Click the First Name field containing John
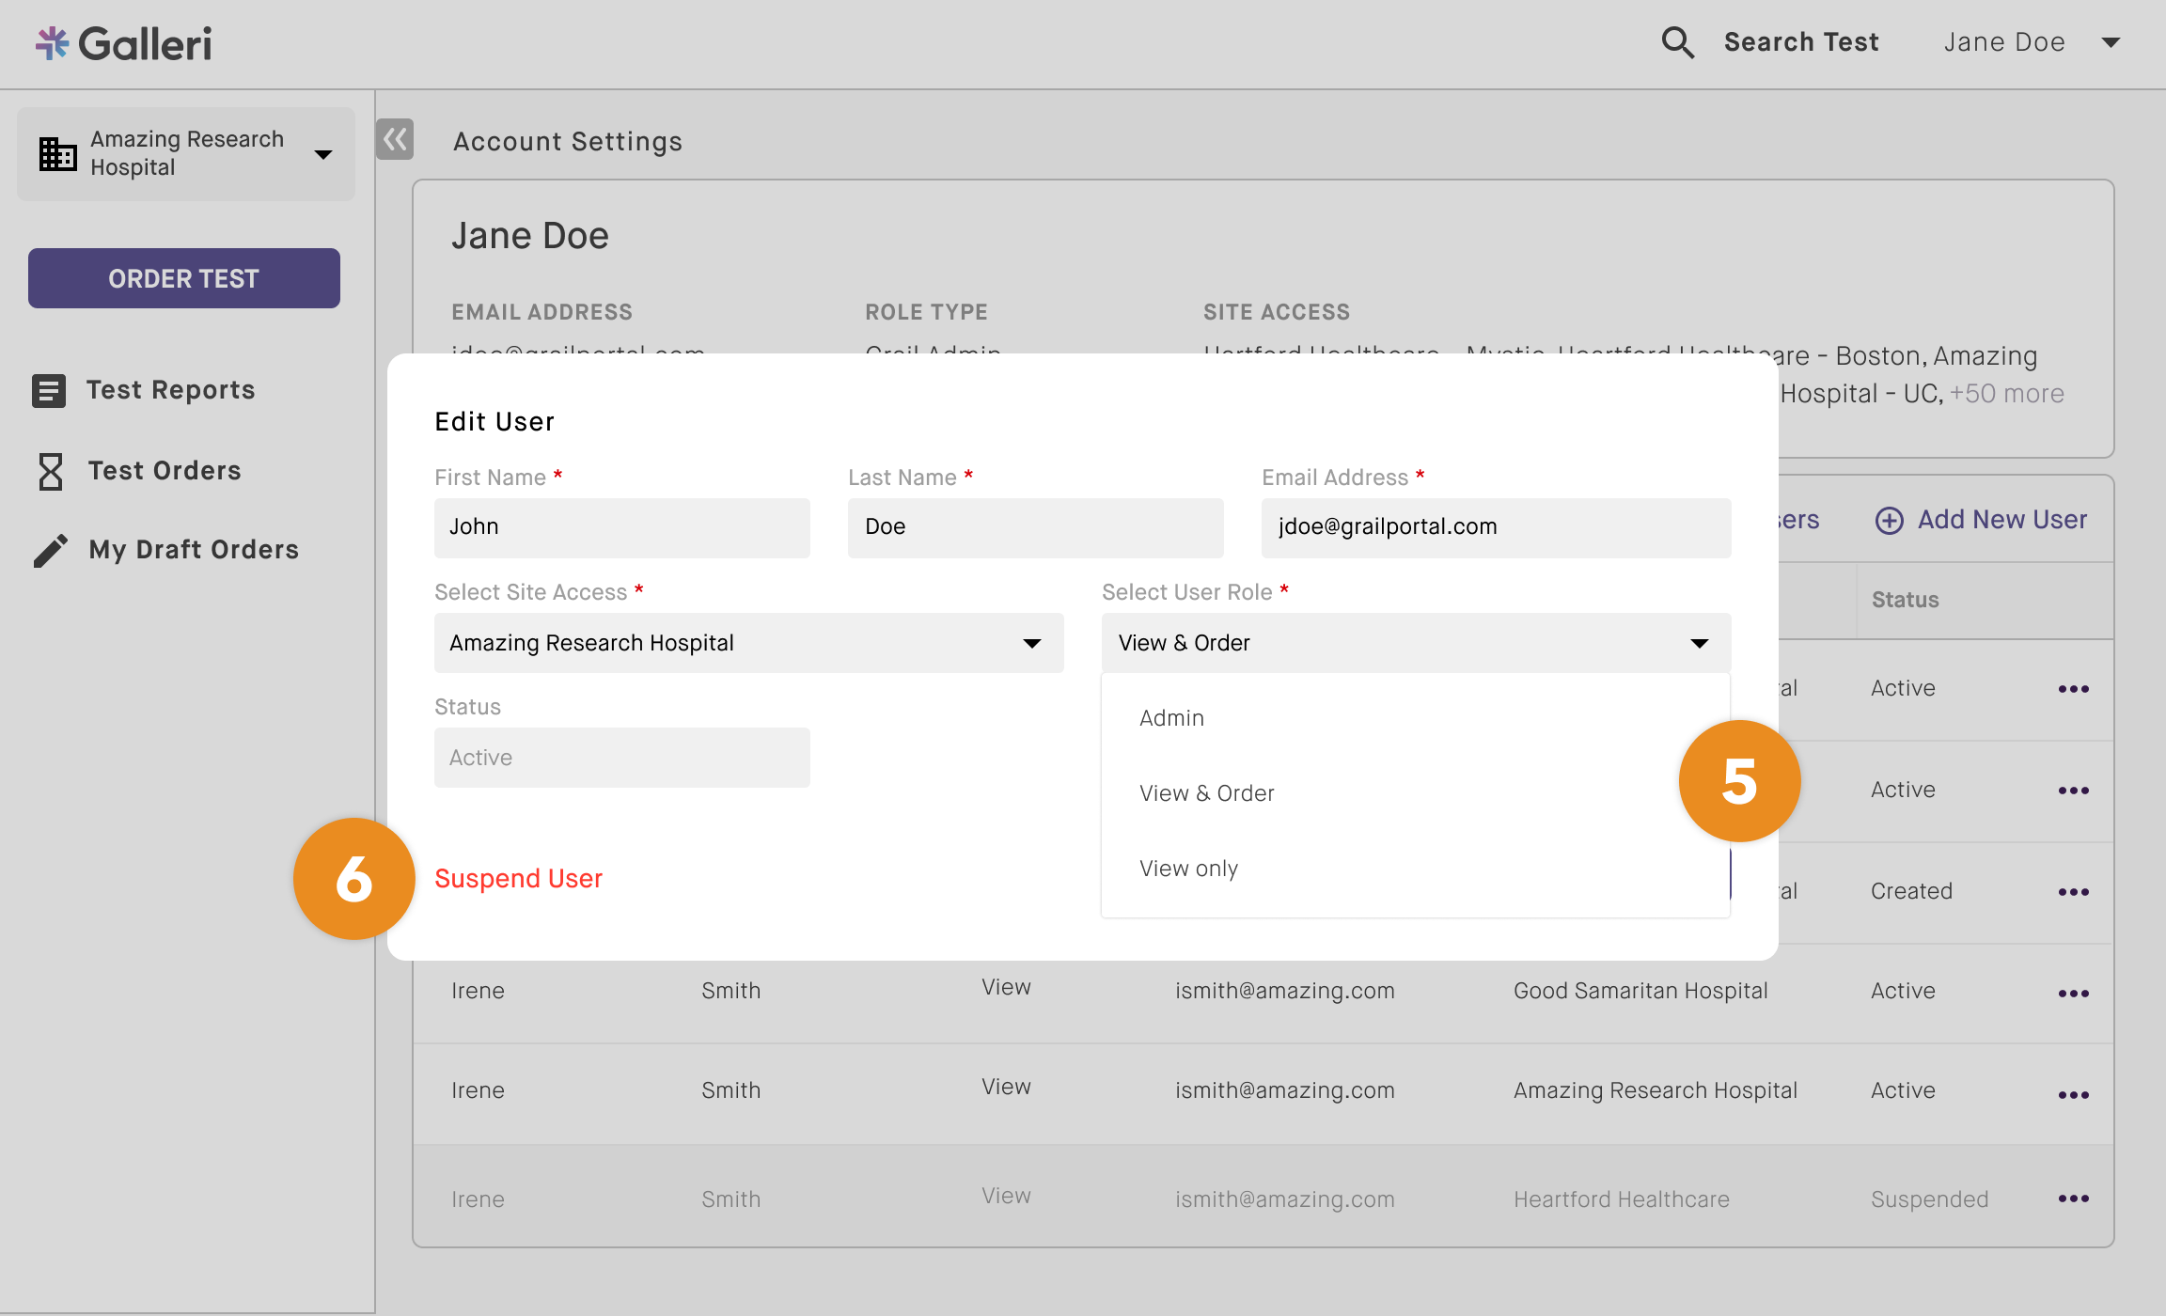 [621, 527]
